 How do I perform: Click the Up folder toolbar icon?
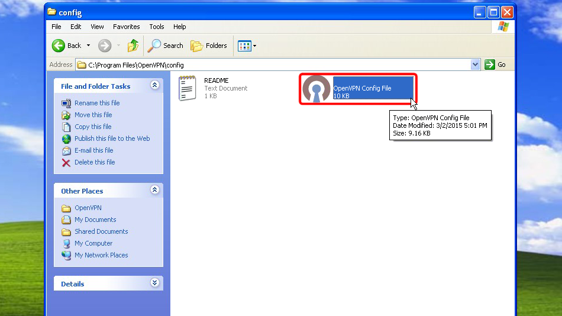click(133, 46)
